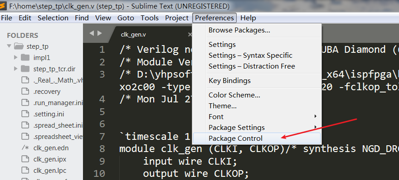Click the step_tp folder icon
The image size is (399, 180).
tap(19, 46)
